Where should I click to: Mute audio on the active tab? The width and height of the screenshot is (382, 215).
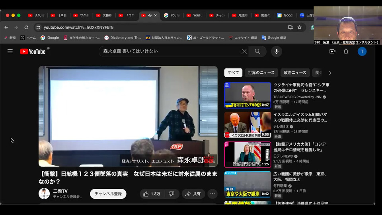tap(150, 16)
